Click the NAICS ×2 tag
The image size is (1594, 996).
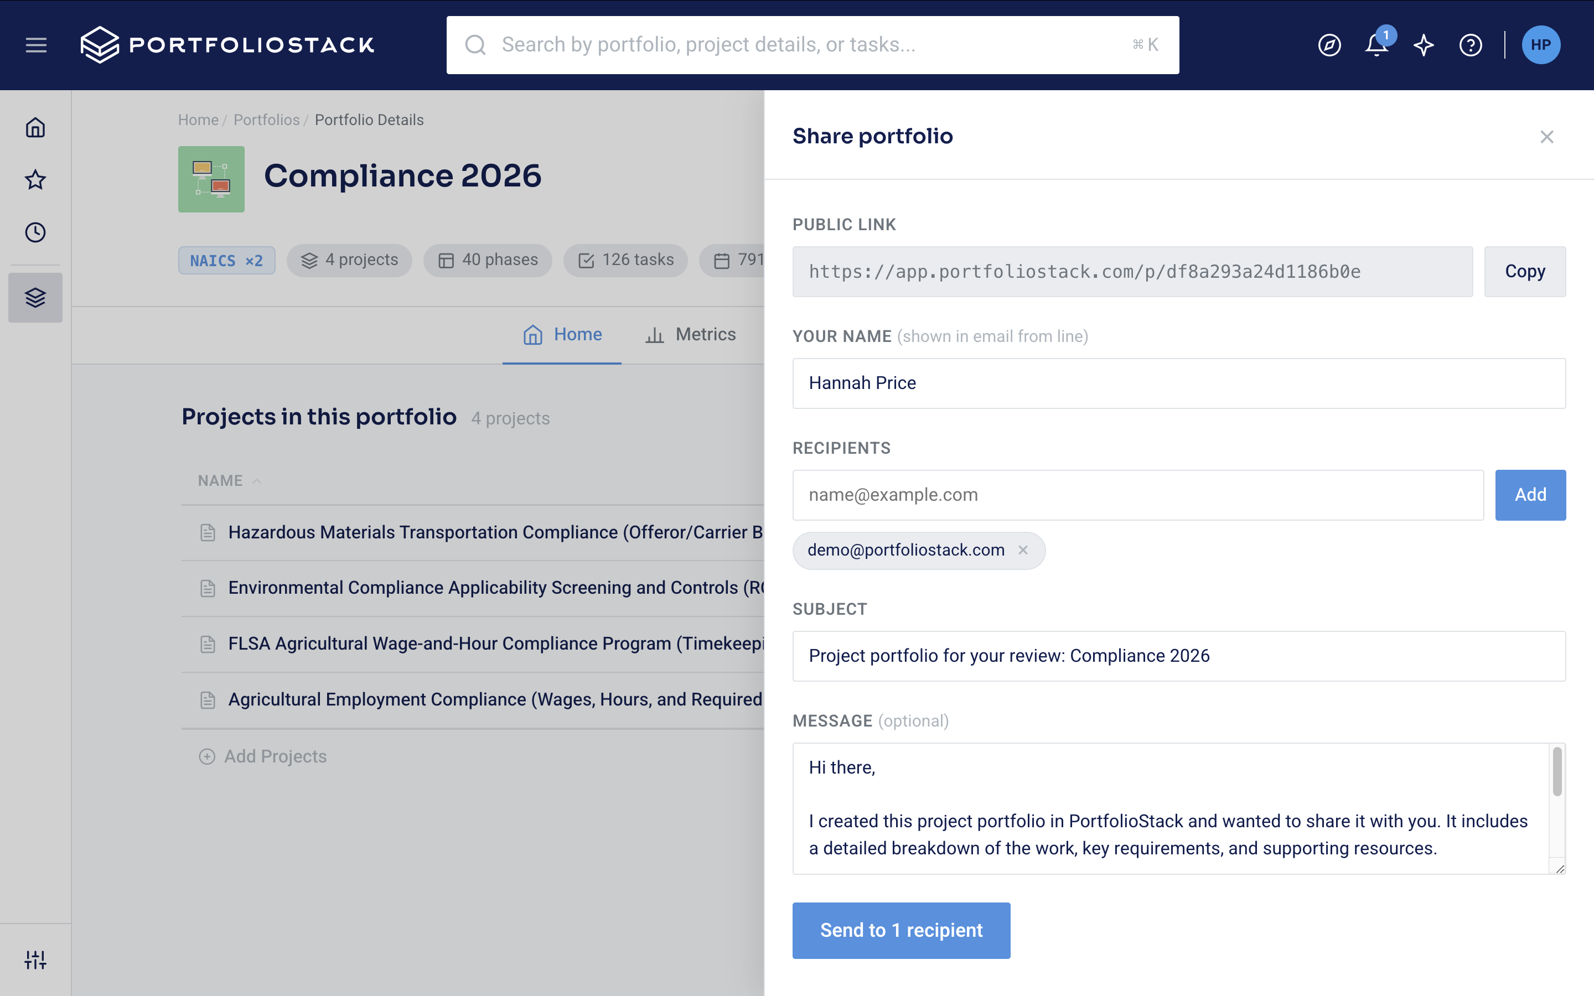pyautogui.click(x=226, y=260)
